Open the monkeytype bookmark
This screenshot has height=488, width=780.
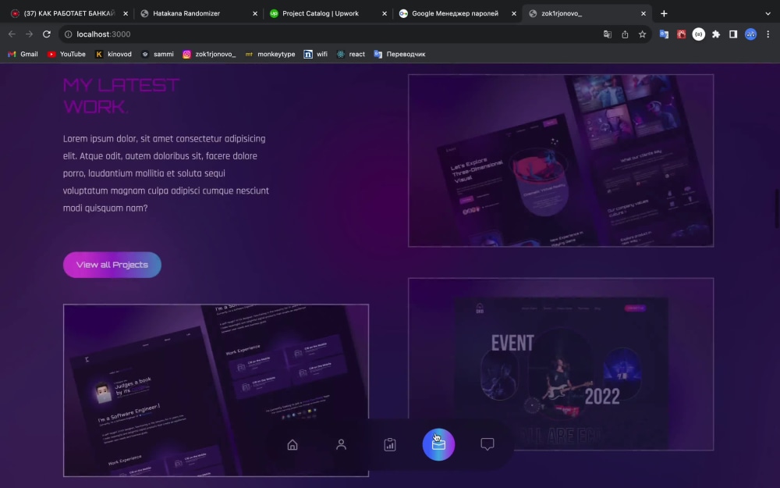(x=270, y=55)
